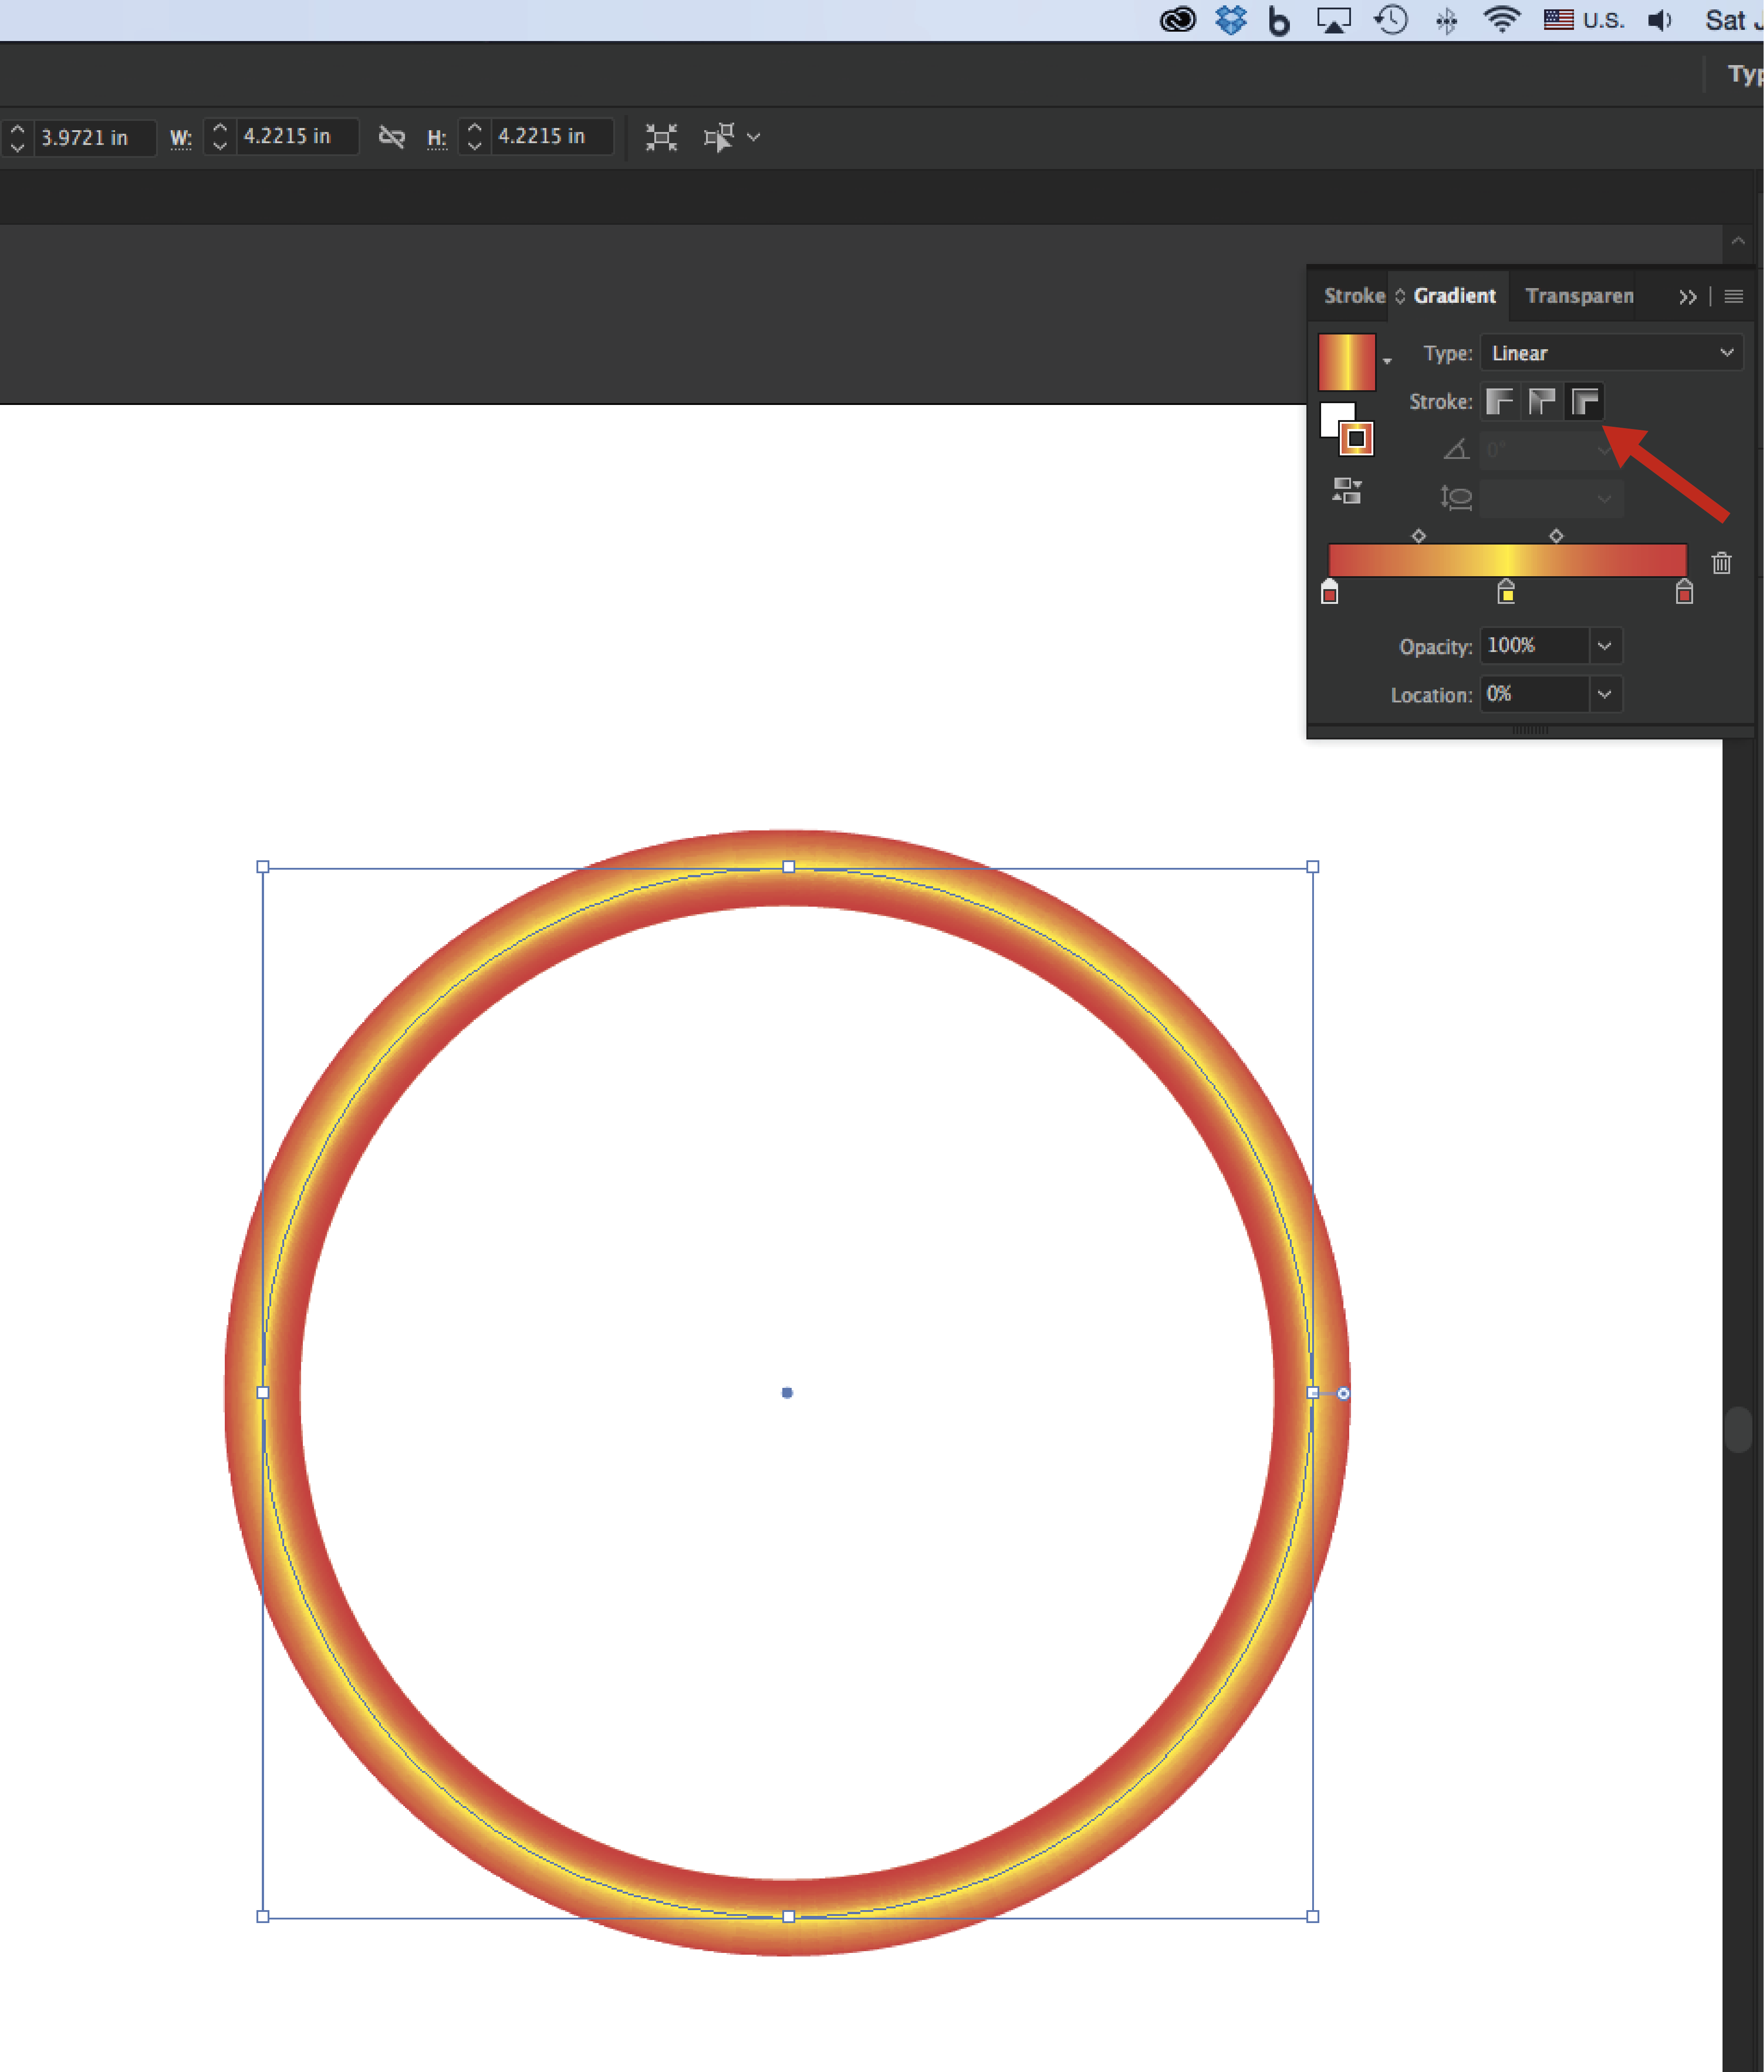
Task: Open the gradient Type dropdown showing Linear
Action: [1611, 353]
